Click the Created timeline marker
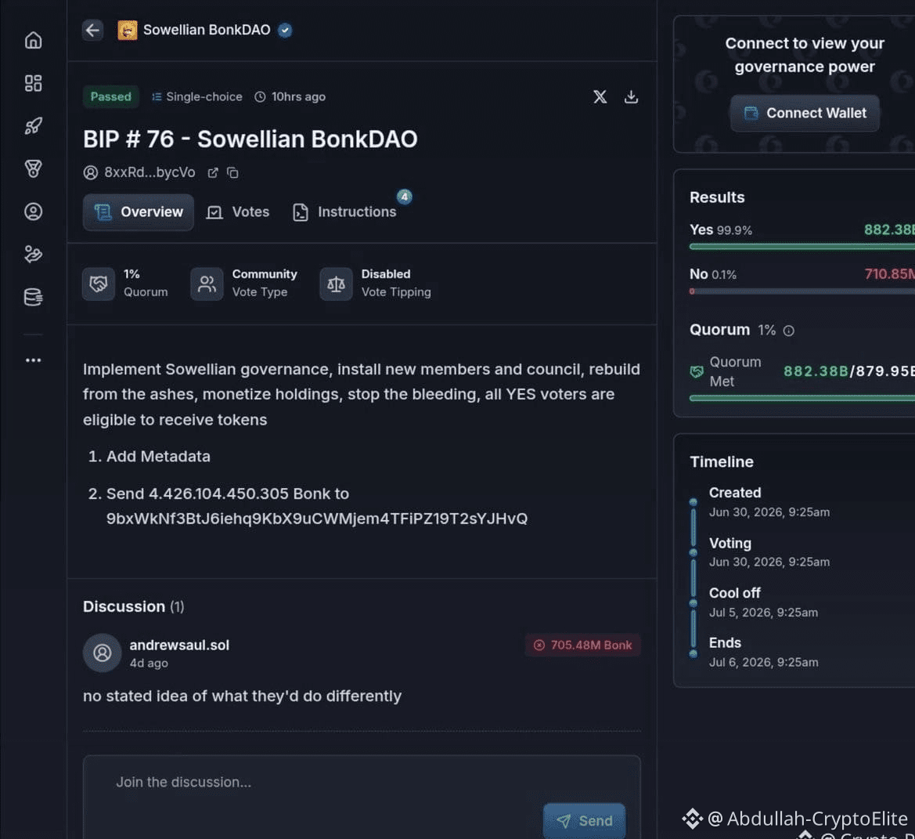The width and height of the screenshot is (915, 839). point(693,502)
